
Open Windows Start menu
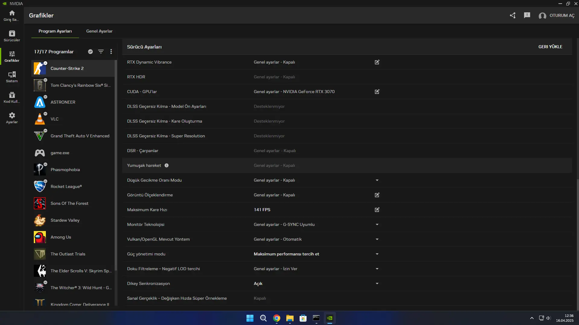[250, 318]
